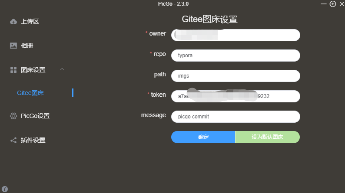Collapse the 图床设置 submenu chevron
The height and width of the screenshot is (193, 345).
pos(62,69)
